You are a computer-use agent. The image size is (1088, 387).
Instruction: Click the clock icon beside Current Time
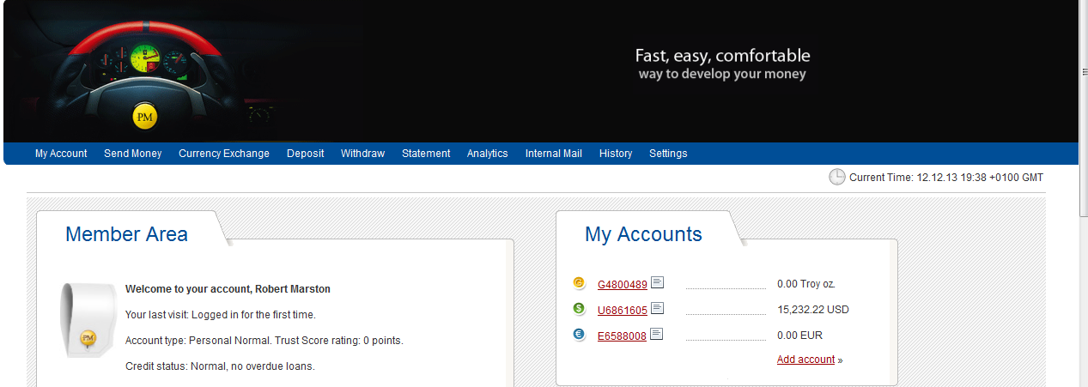[837, 177]
